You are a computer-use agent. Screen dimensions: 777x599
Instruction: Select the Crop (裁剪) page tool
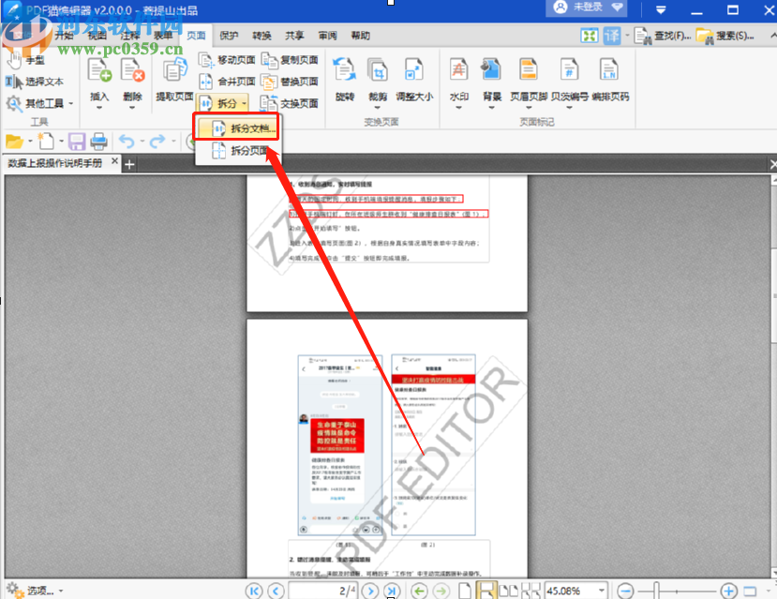(x=378, y=80)
